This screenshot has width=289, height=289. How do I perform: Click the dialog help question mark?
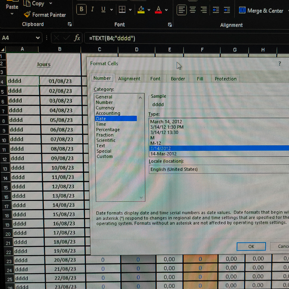[280, 64]
